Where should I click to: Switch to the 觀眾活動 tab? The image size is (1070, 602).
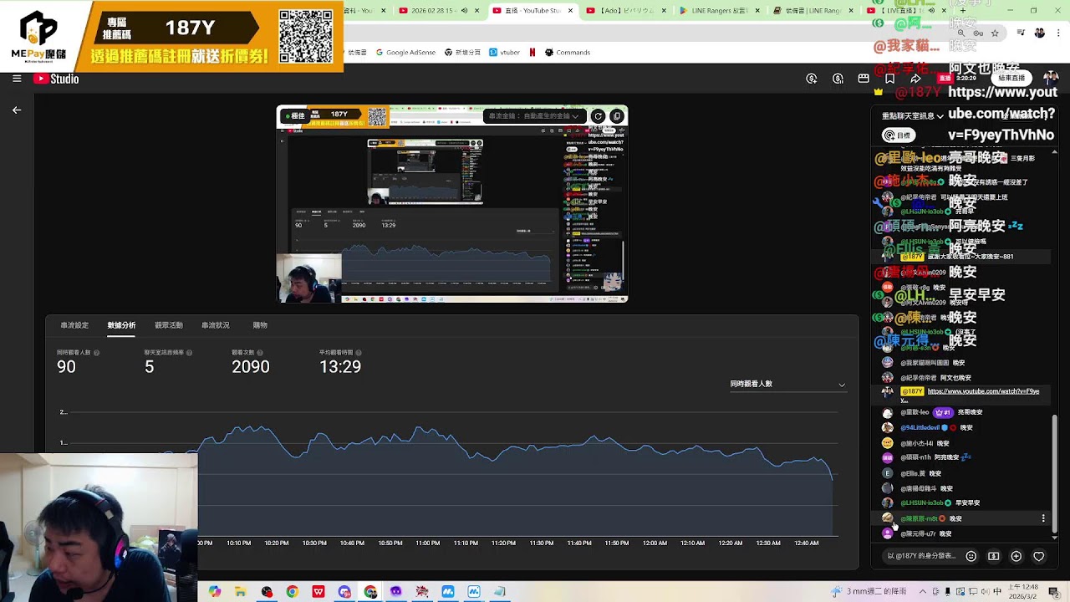tap(168, 325)
